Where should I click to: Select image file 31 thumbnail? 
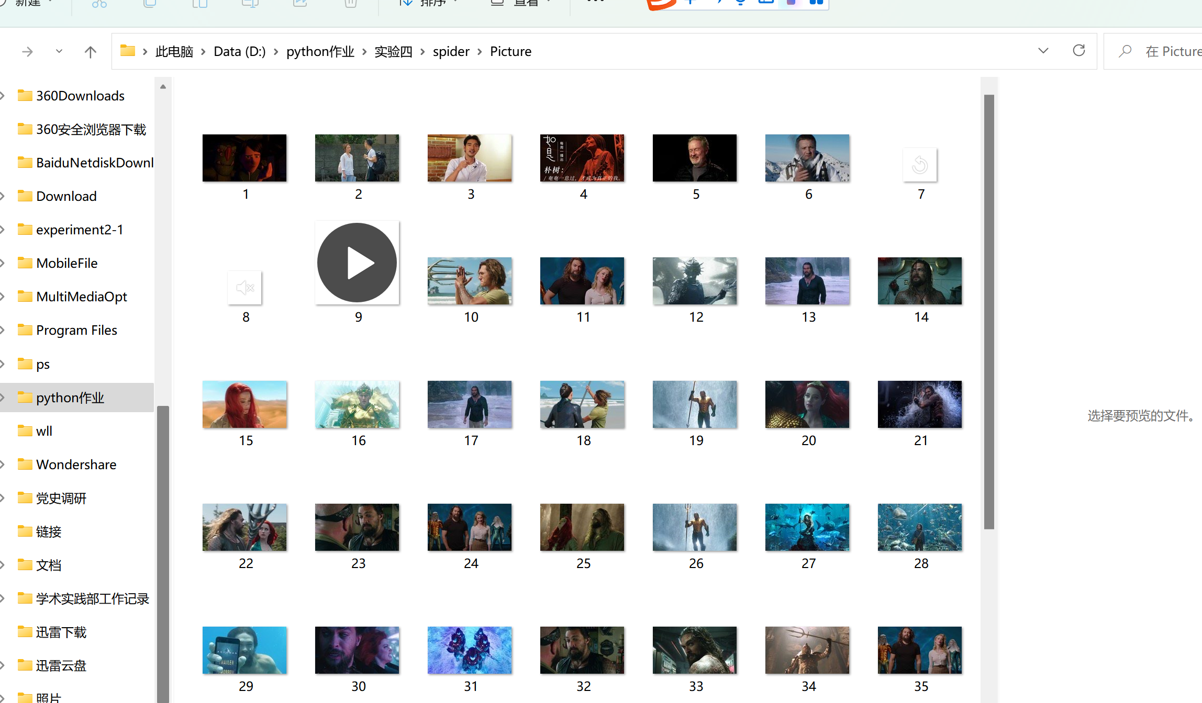(x=470, y=650)
